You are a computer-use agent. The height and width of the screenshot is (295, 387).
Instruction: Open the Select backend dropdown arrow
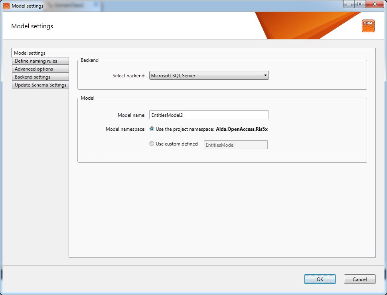(265, 75)
